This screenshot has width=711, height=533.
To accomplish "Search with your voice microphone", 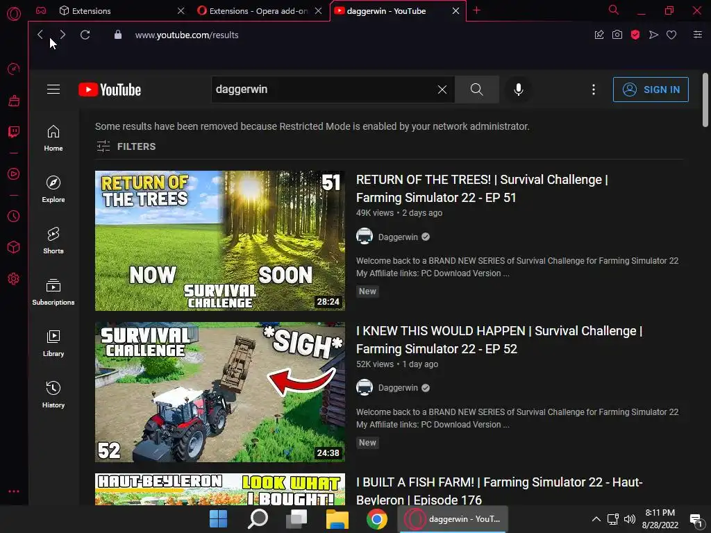I will point(519,90).
